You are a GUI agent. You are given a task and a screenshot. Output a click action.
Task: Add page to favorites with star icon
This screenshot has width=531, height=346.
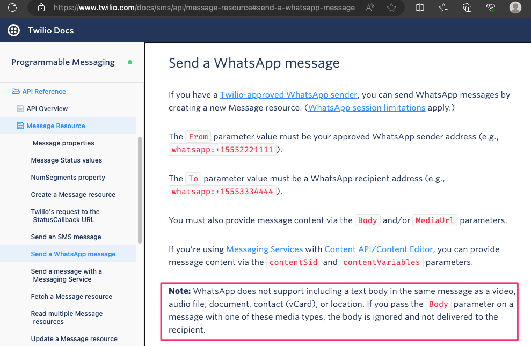point(391,8)
